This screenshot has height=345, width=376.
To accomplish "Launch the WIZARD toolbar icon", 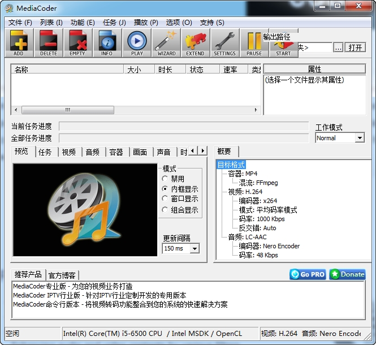I will coord(166,43).
